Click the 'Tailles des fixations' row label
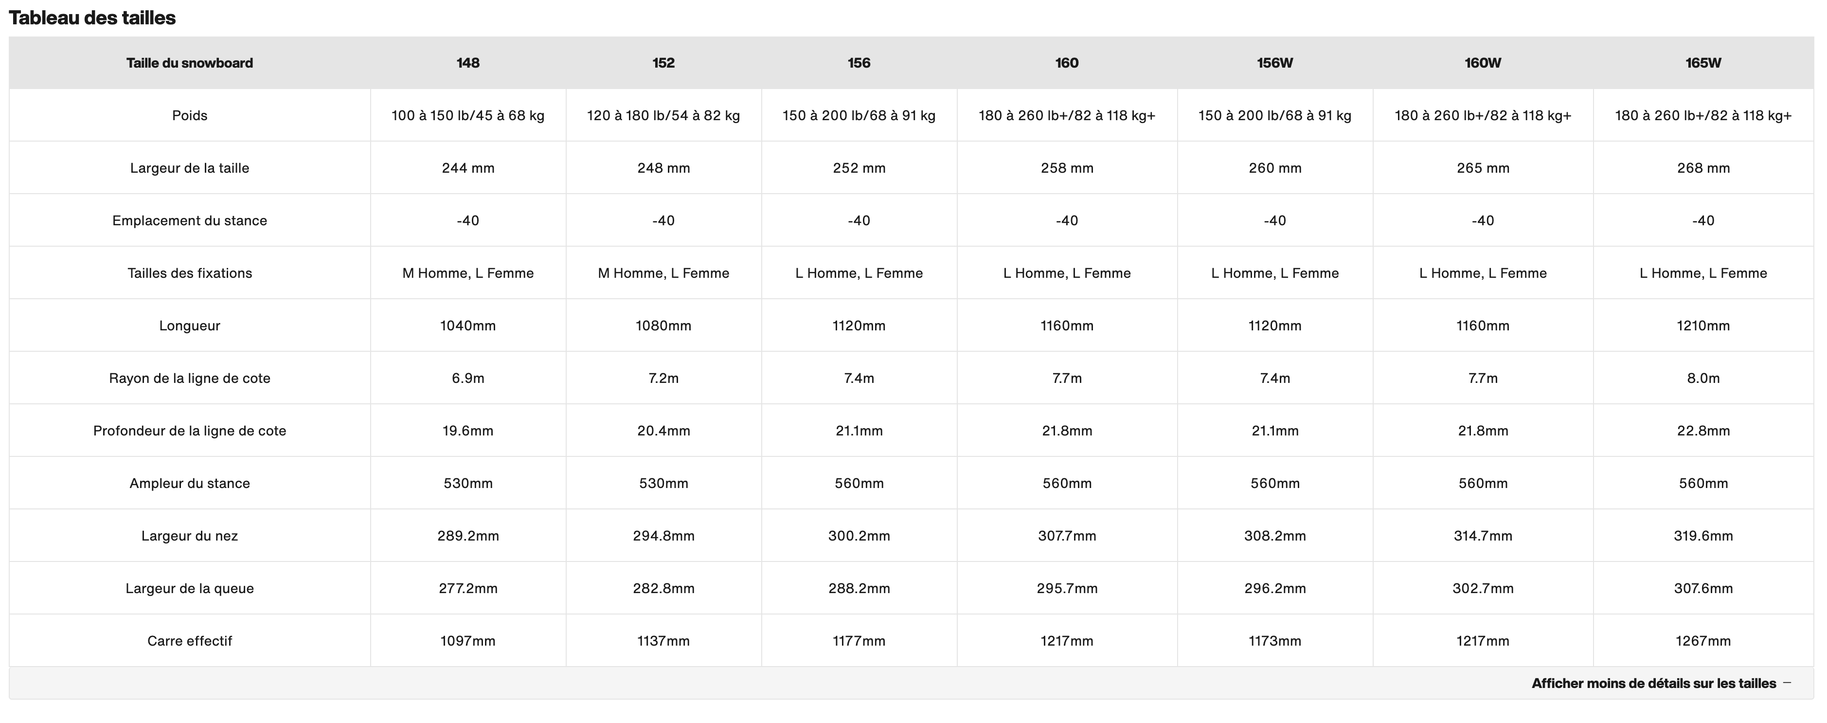This screenshot has height=723, width=1827. coord(189,273)
